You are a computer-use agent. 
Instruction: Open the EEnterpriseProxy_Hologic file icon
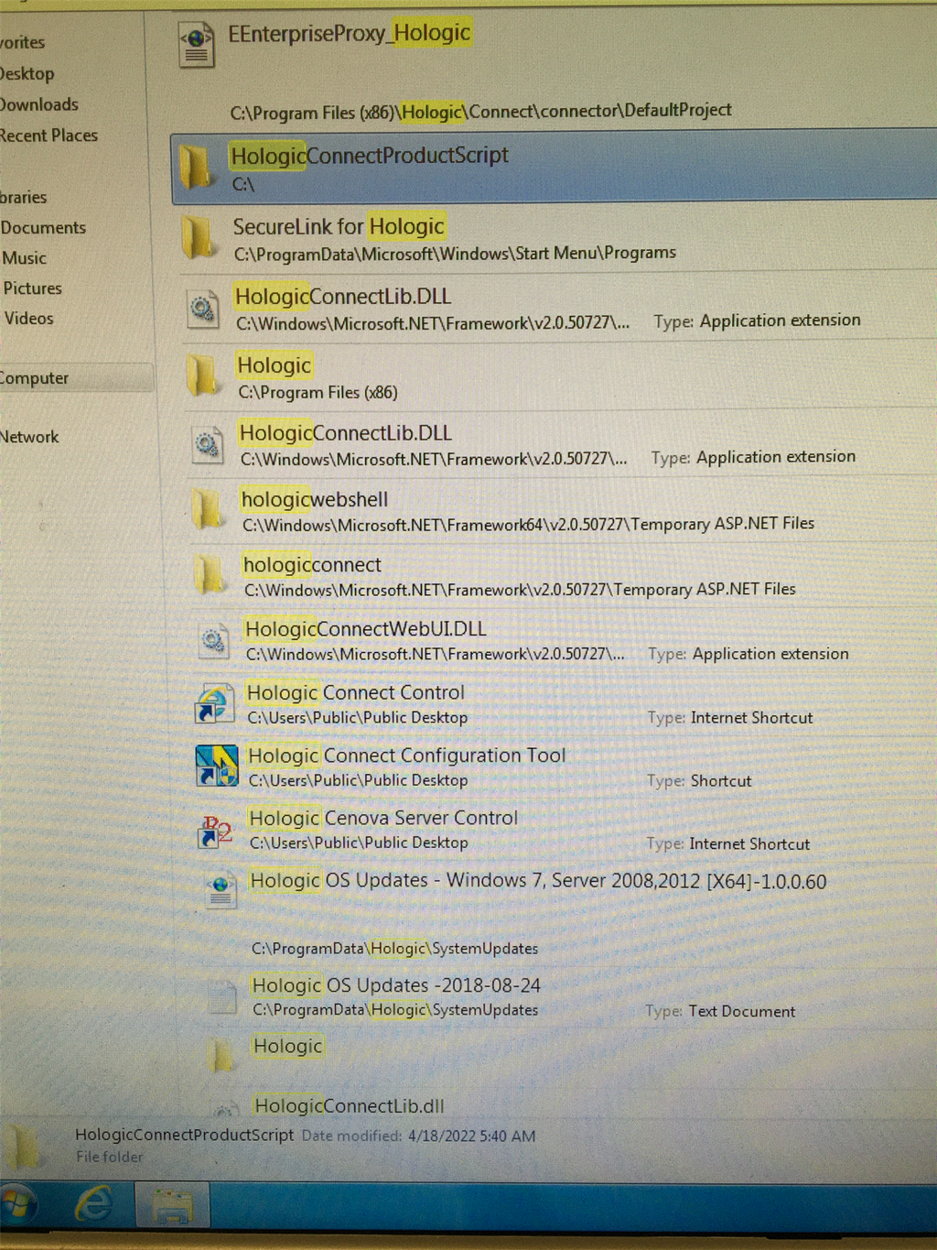click(197, 46)
